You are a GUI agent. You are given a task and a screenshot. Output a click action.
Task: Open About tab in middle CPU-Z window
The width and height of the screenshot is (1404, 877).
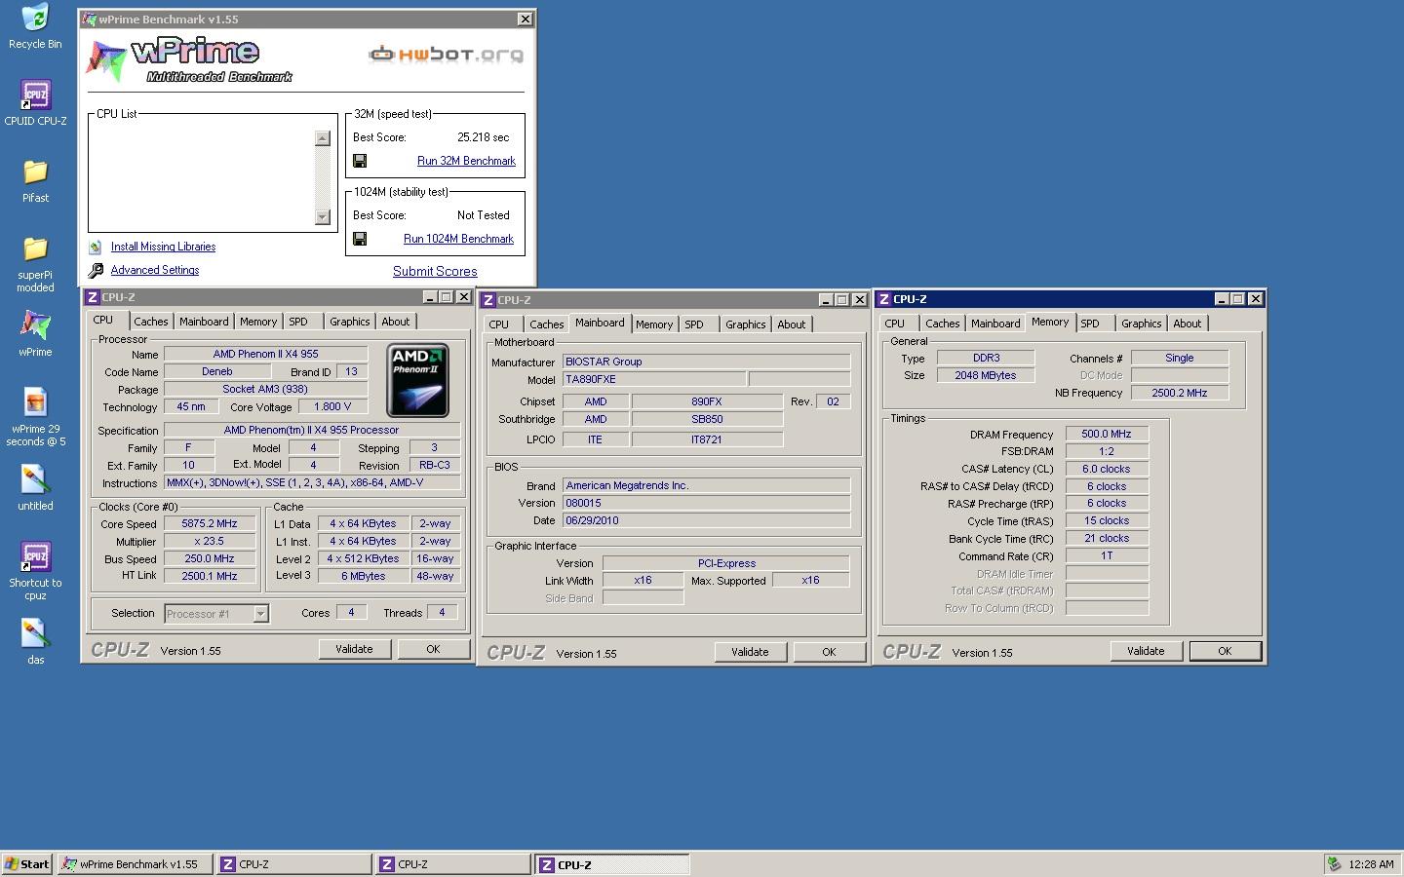click(x=792, y=324)
